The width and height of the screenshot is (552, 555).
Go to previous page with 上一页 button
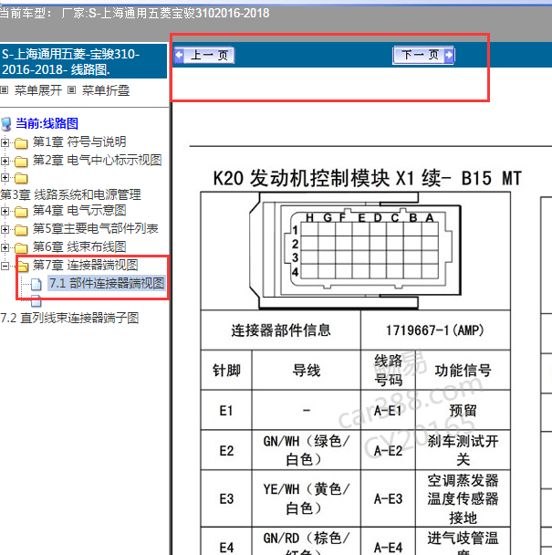pyautogui.click(x=204, y=55)
